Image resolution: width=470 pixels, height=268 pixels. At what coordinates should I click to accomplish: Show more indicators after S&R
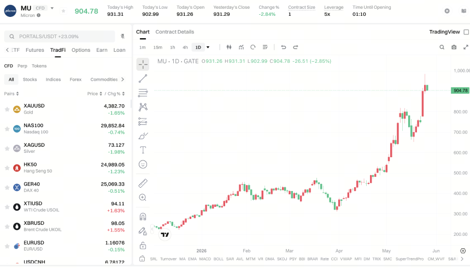pos(462,259)
